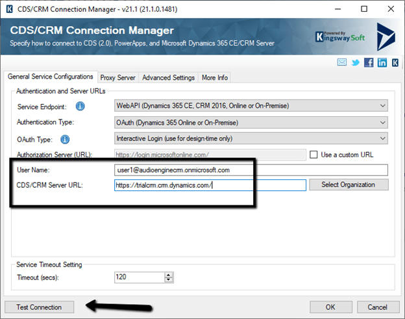Switch to General Service Configurations tab
This screenshot has width=405, height=319.
pyautogui.click(x=51, y=77)
